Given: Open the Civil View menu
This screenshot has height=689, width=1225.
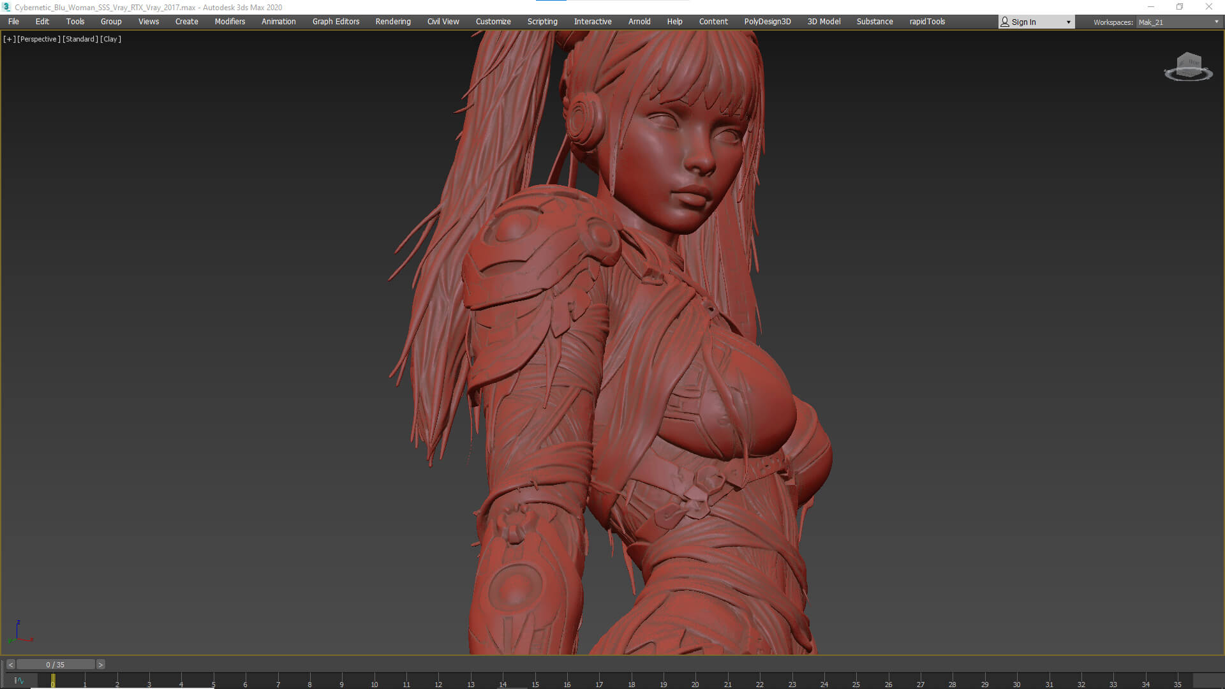Looking at the screenshot, I should tap(443, 22).
